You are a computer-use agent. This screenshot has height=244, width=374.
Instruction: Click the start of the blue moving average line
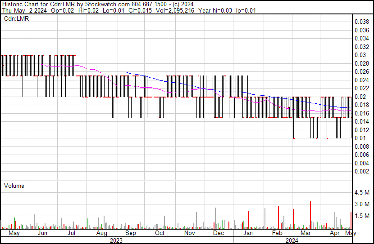point(126,72)
